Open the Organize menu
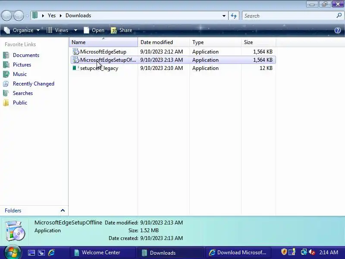The width and height of the screenshot is (345, 259). tap(22, 30)
